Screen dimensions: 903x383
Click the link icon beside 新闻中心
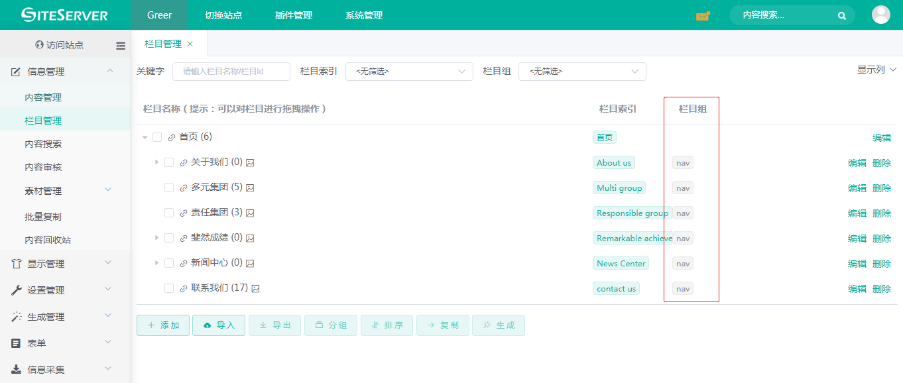(184, 263)
